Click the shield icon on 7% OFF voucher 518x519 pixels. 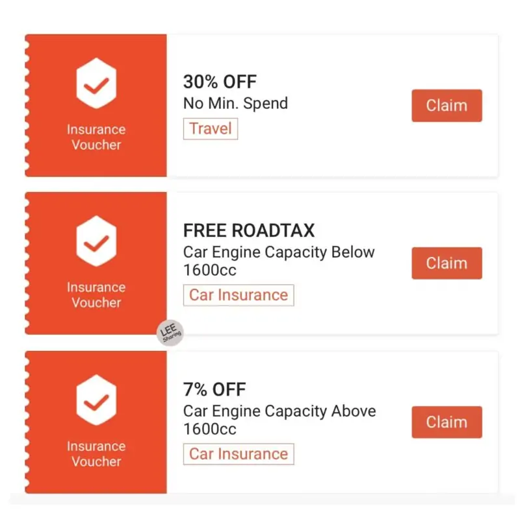click(96, 400)
